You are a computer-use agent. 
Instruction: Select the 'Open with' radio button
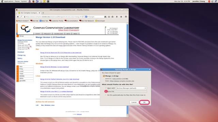[x=106, y=88]
